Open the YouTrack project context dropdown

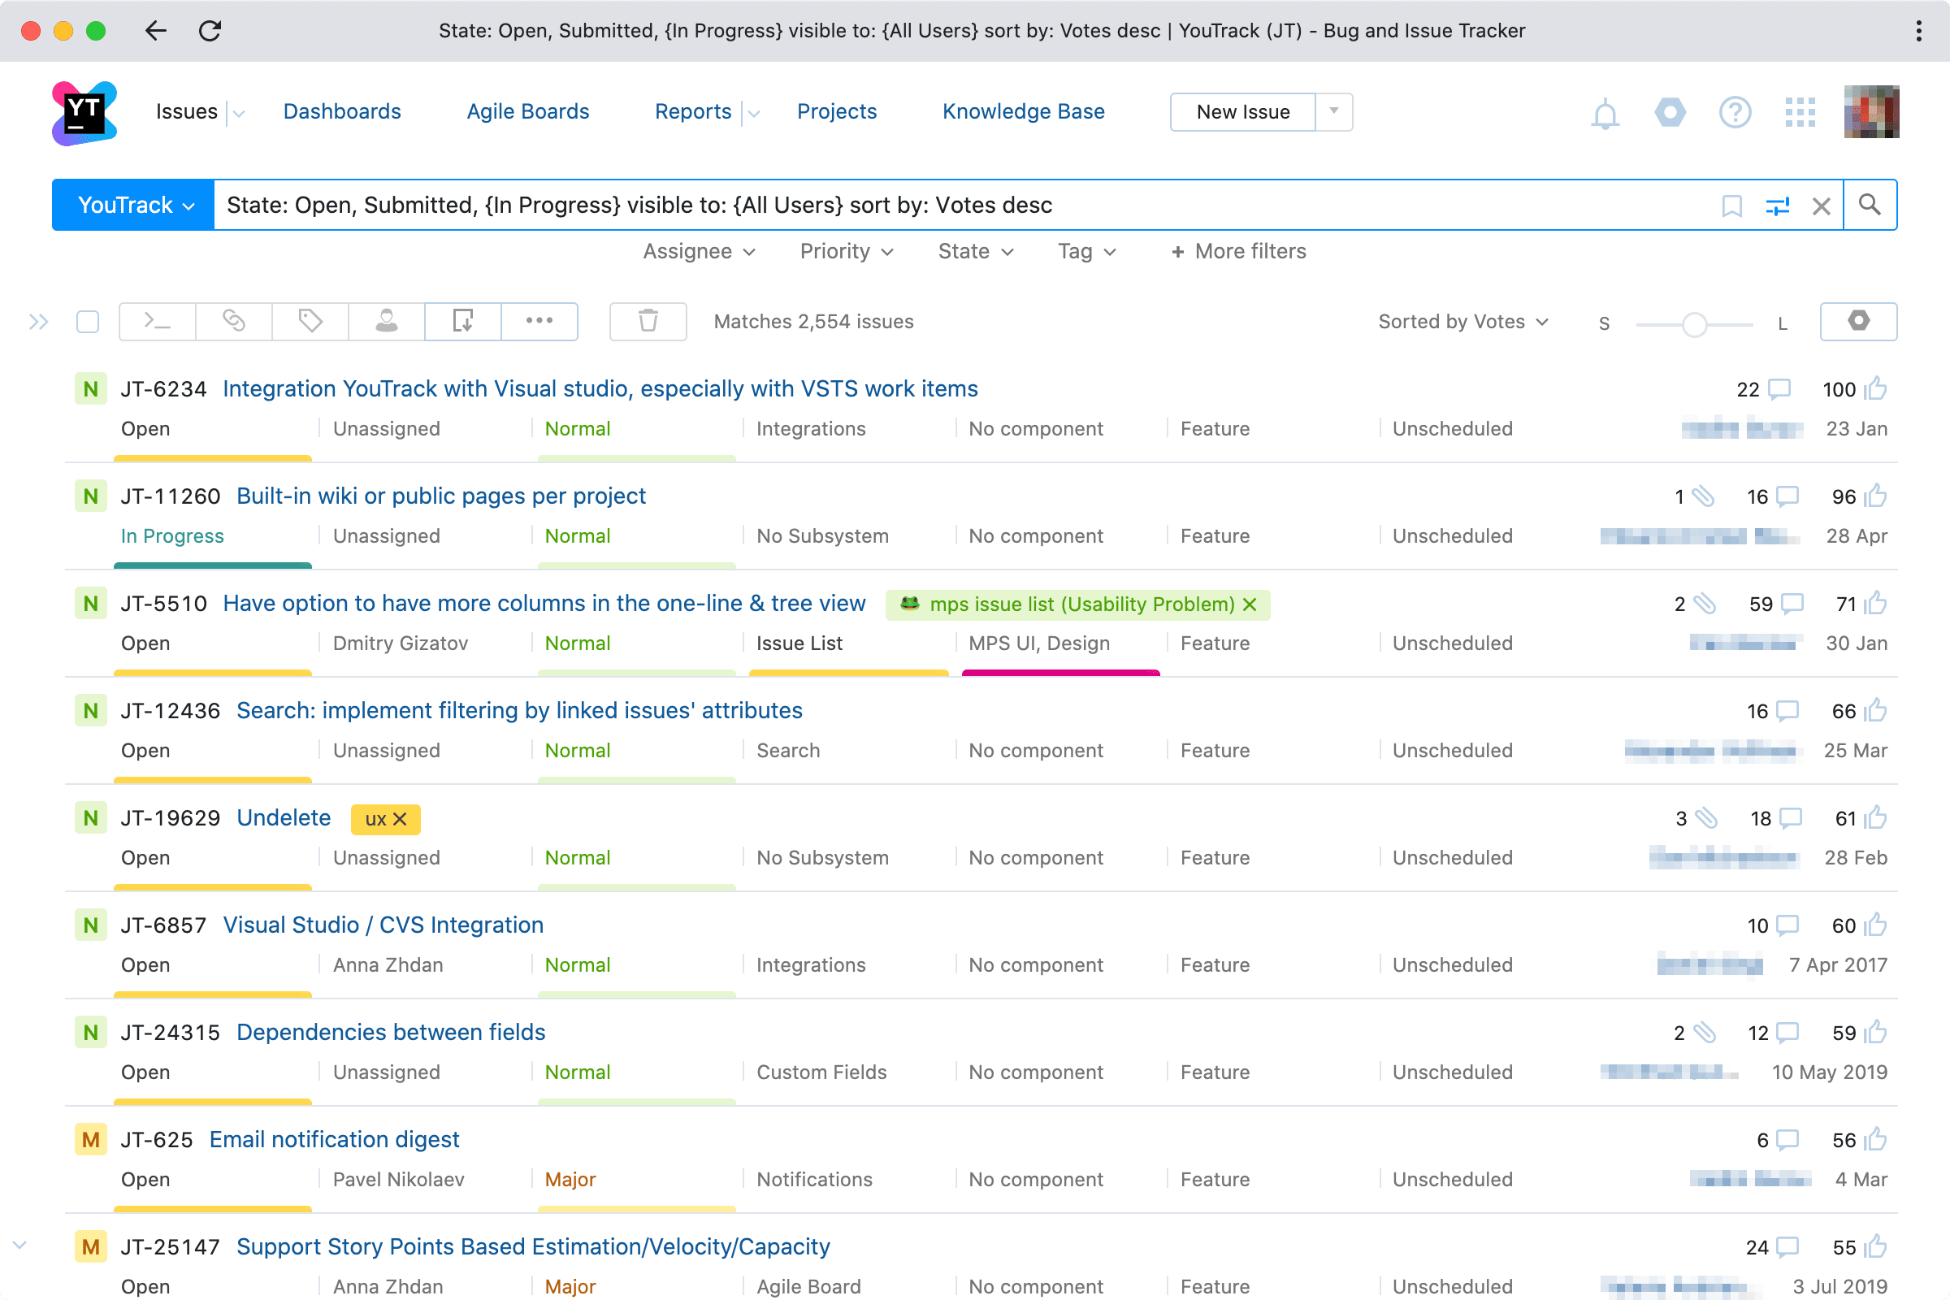coord(133,205)
